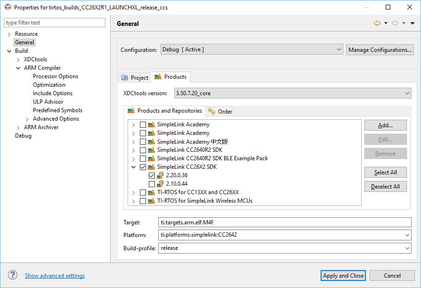Image resolution: width=421 pixels, height=288 pixels.
Task: Click the SimpleLink CC2640R2 SDK product icon
Action: [151, 150]
